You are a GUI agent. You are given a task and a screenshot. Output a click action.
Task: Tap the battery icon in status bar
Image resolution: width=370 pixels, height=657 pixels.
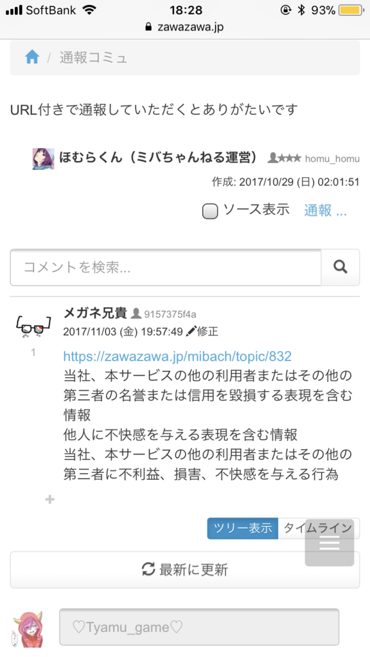351,10
